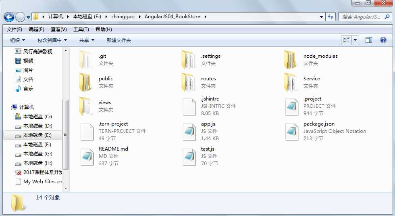
Task: Click sidebar scrollbar up arrow
Action: point(65,50)
